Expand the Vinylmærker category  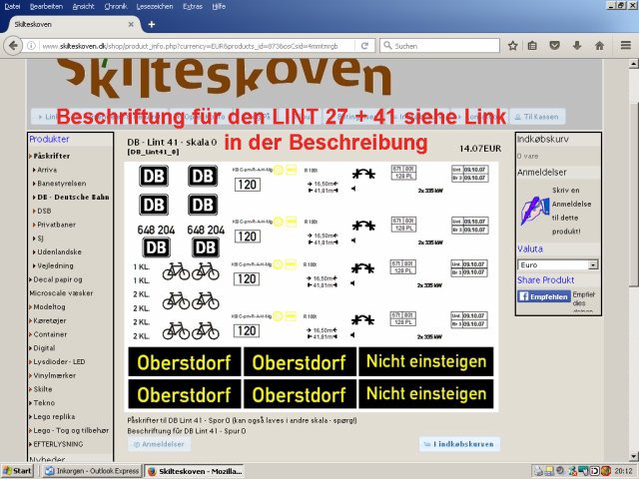[54, 375]
